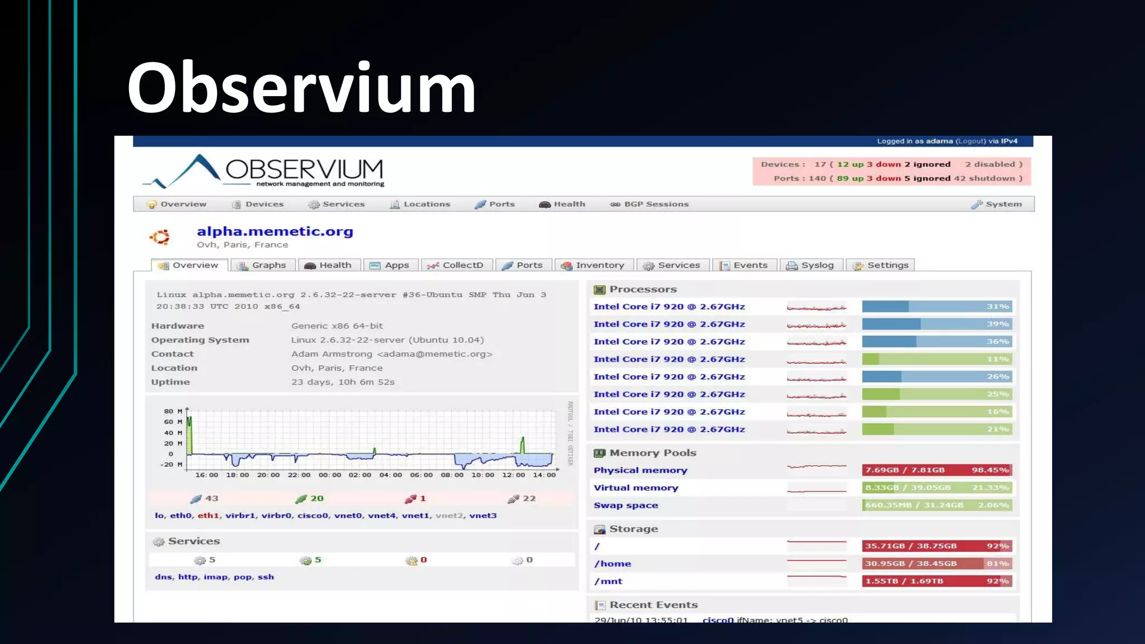Click the Logout link

[x=971, y=141]
